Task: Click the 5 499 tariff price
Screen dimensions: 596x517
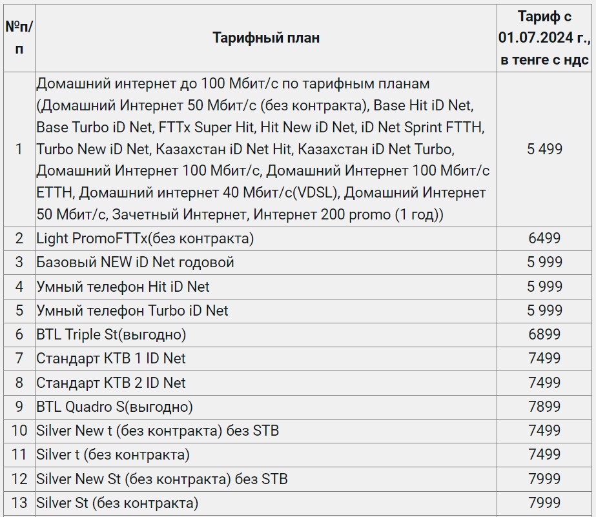Action: 544,149
